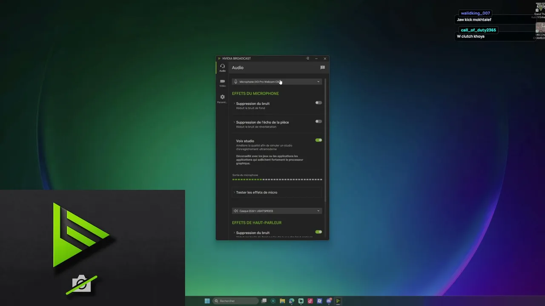545x306 pixels.
Task: Open TikTok from the taskbar
Action: (x=310, y=301)
